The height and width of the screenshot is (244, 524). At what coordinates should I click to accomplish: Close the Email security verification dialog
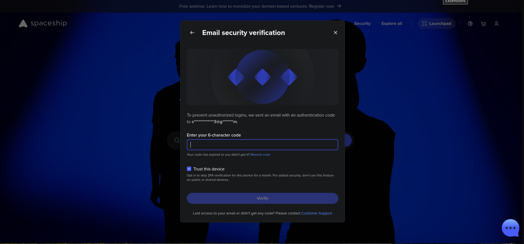coord(335,33)
